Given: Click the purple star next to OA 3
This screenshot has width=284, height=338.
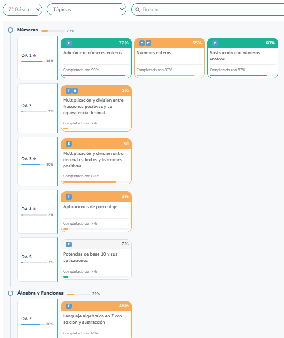Looking at the screenshot, I should click(34, 159).
